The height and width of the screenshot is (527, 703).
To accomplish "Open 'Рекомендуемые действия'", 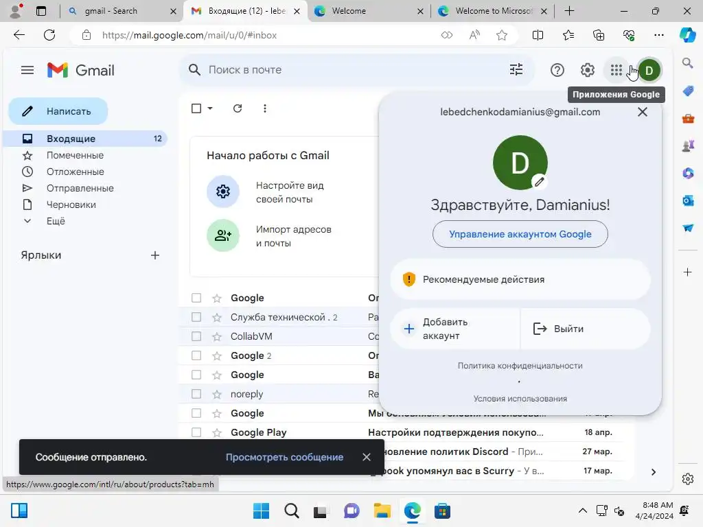I will click(520, 280).
